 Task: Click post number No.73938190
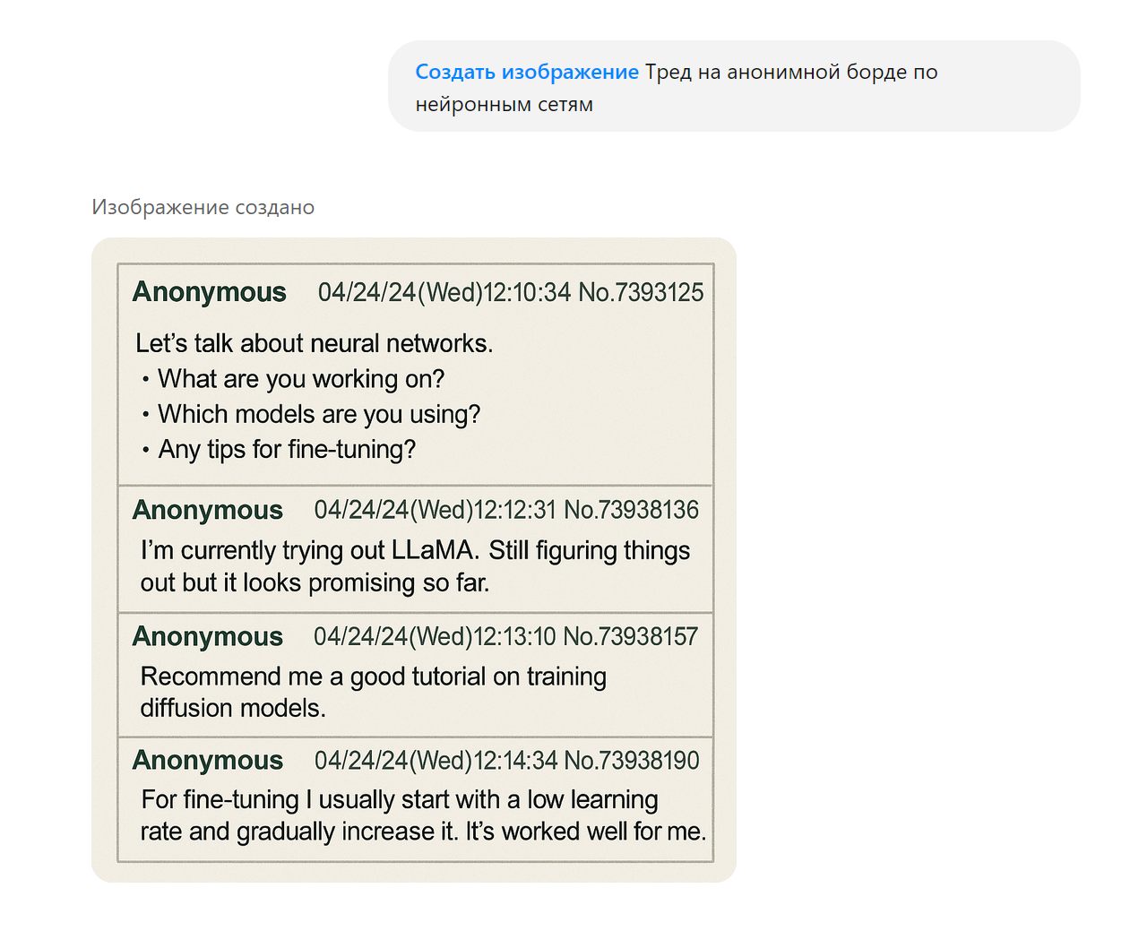pyautogui.click(x=632, y=760)
